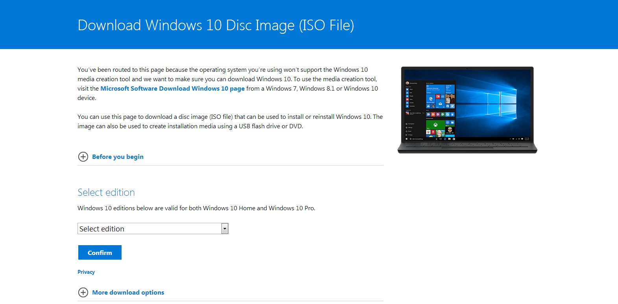The width and height of the screenshot is (618, 304).
Task: Click the paragraph starting 'You can use this page'
Action: (230, 122)
